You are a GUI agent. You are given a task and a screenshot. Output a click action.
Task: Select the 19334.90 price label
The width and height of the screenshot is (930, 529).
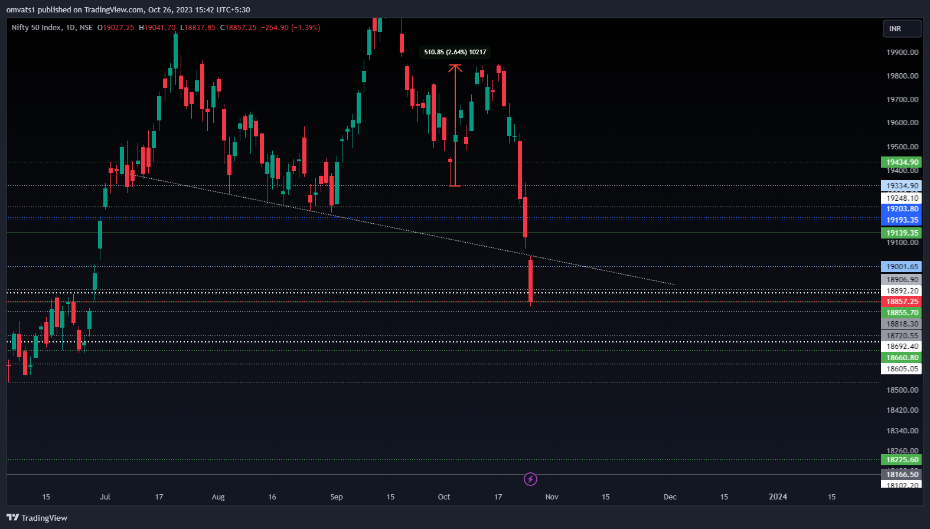tap(902, 186)
